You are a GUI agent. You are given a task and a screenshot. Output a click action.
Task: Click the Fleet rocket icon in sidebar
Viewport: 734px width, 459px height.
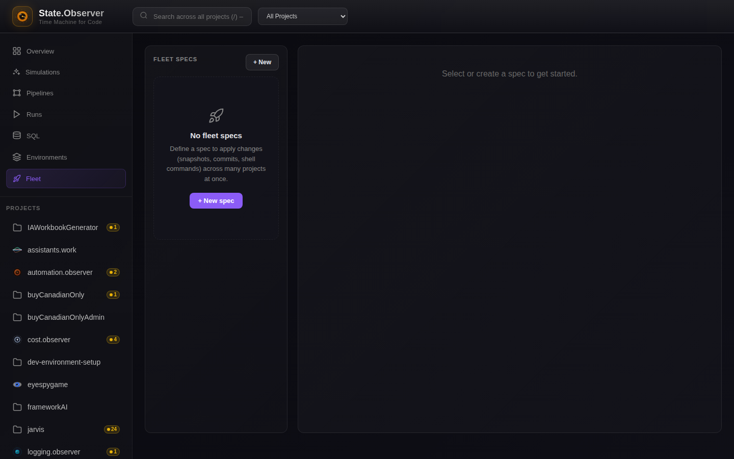coord(17,178)
